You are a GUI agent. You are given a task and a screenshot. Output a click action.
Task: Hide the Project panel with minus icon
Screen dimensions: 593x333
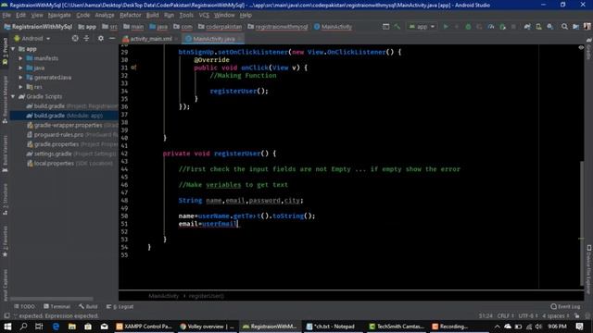coord(112,39)
